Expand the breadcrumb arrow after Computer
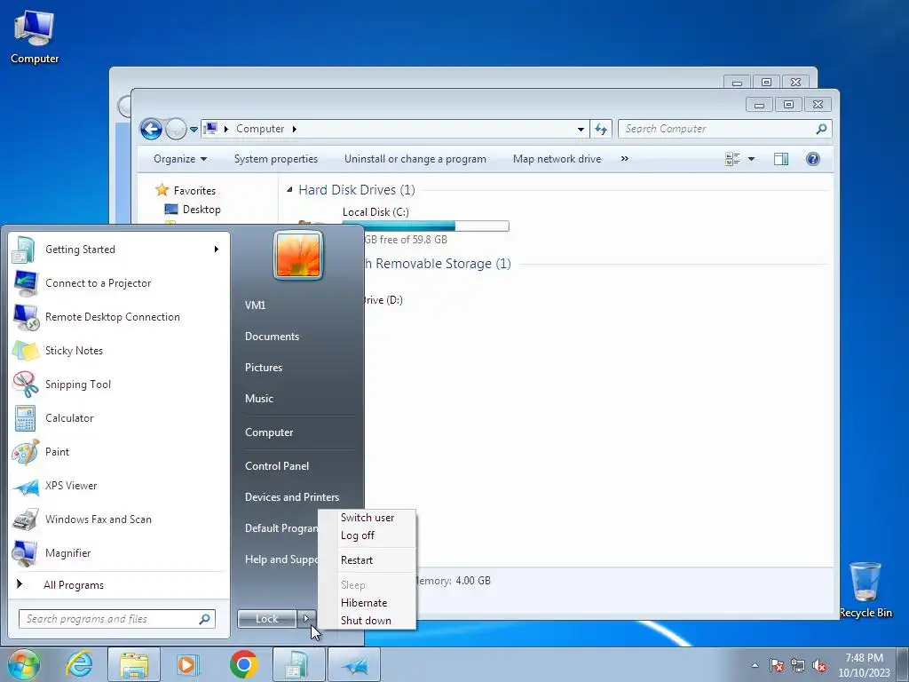The image size is (909, 682). [x=295, y=129]
